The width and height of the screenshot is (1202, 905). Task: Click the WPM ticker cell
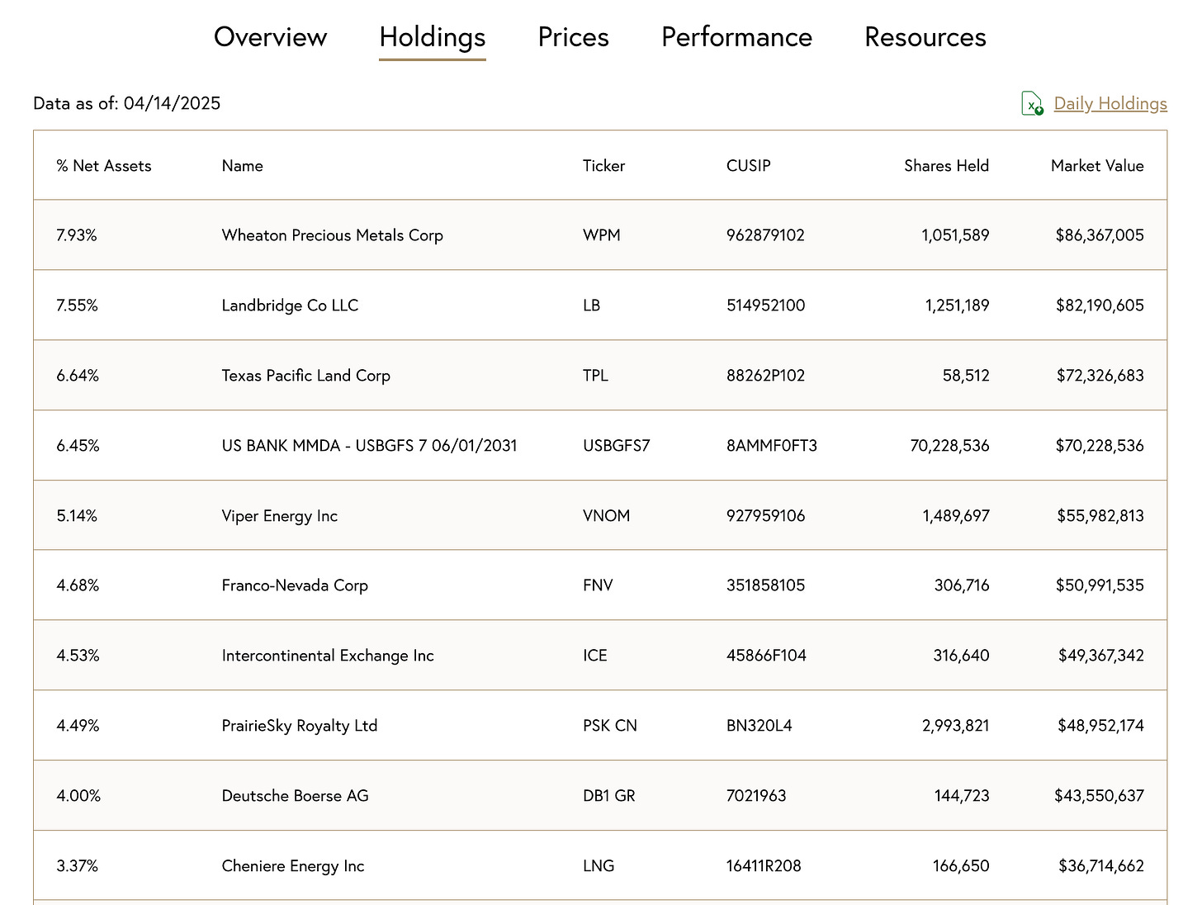point(601,235)
